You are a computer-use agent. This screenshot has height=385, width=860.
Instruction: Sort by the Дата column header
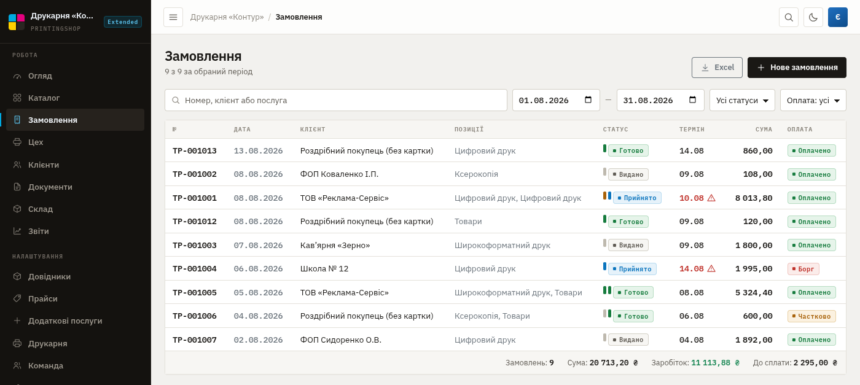[x=242, y=130]
